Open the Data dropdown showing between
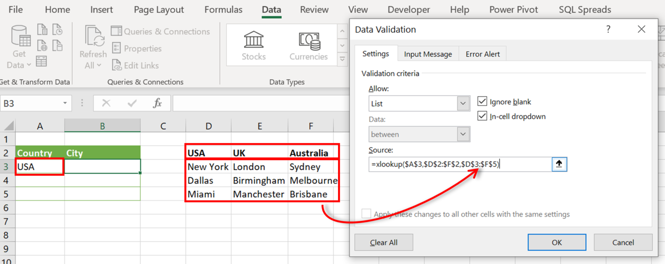 [463, 134]
